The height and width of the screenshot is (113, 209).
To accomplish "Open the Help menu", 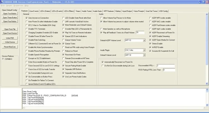I will click(26, 6).
